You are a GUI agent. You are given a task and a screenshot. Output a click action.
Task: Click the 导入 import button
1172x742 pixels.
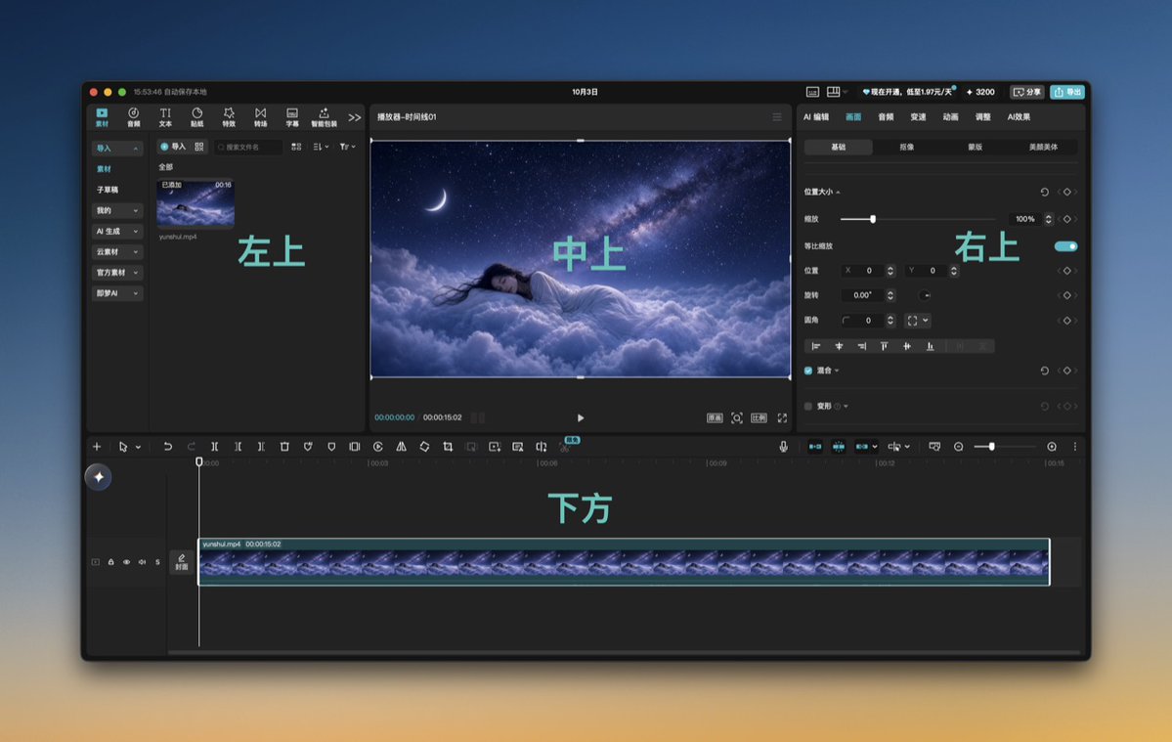(x=173, y=147)
